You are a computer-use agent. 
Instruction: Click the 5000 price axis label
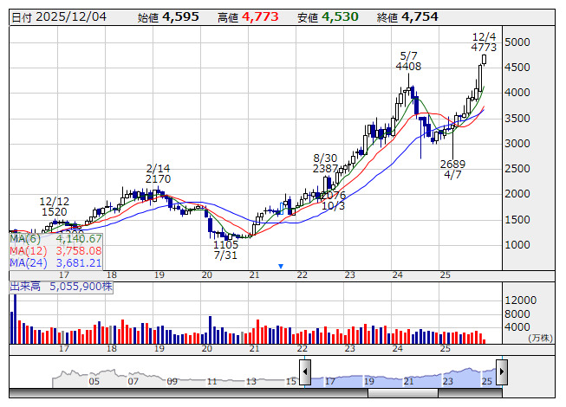(x=517, y=42)
